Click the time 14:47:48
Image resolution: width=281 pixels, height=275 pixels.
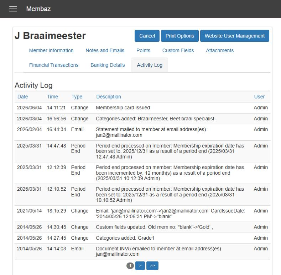(57, 146)
